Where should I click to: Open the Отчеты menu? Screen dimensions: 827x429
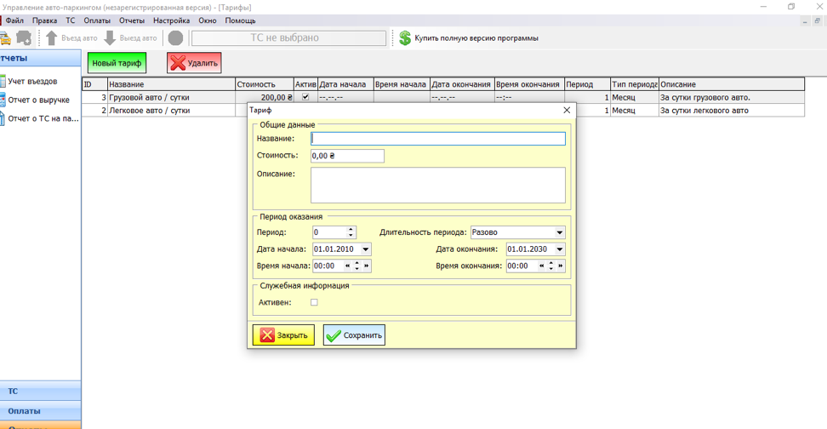132,20
